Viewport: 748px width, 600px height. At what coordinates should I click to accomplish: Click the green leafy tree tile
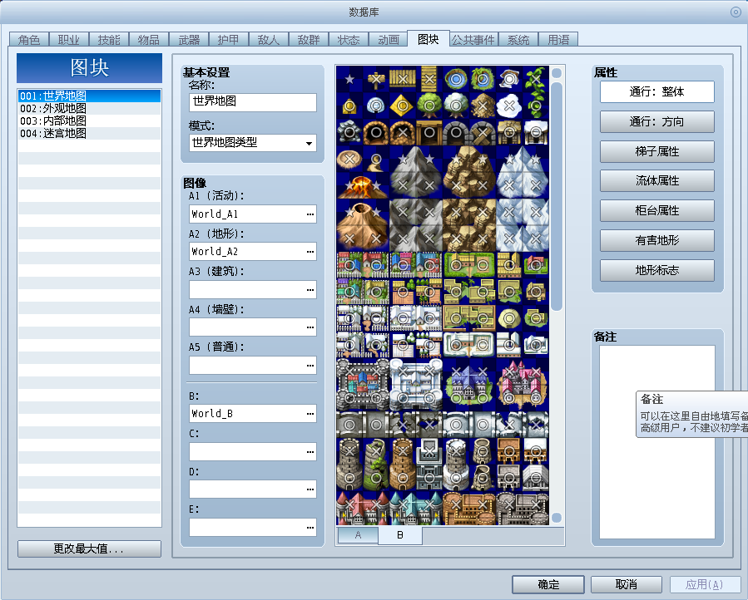429,106
